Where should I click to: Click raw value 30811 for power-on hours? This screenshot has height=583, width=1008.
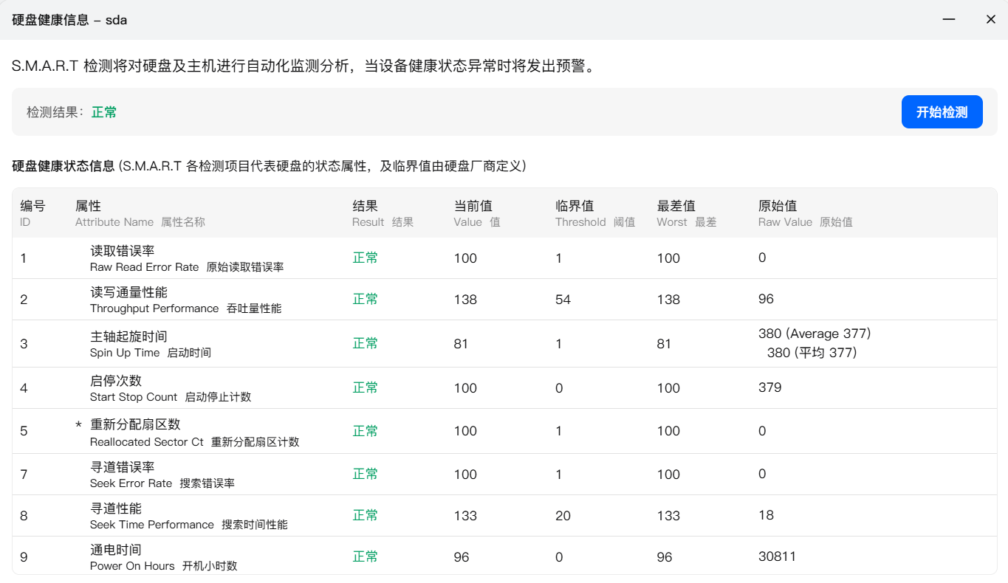click(777, 556)
